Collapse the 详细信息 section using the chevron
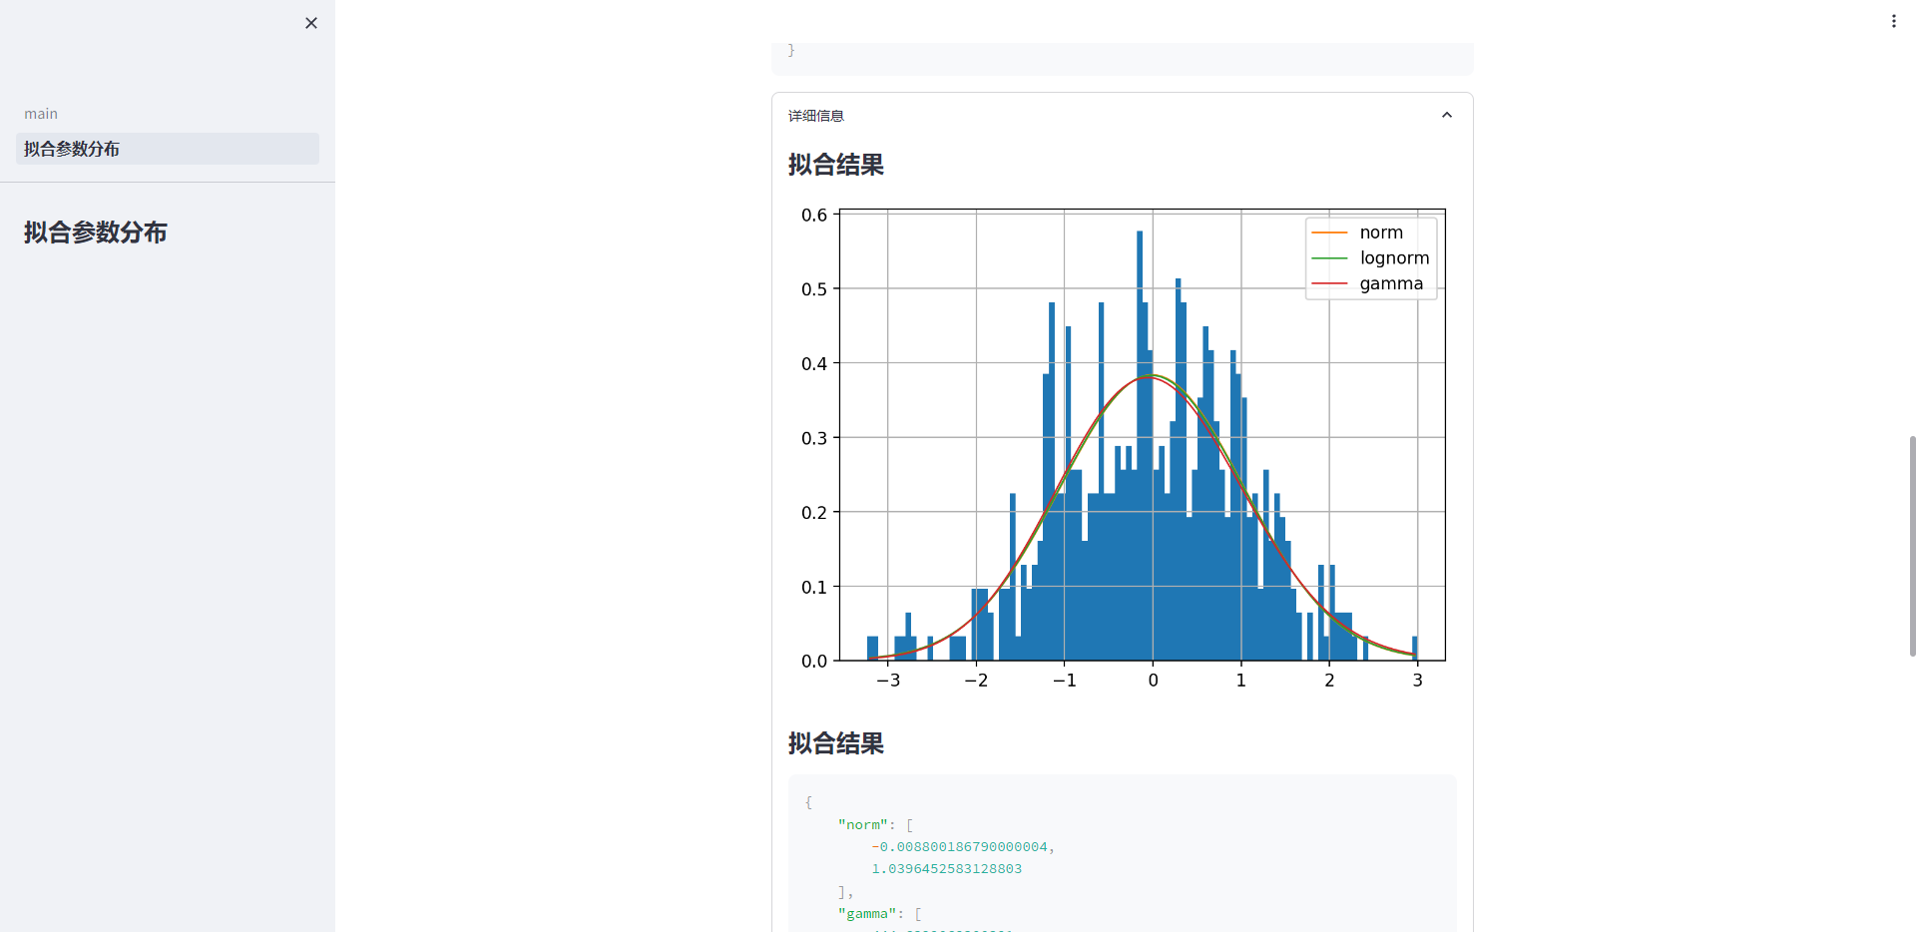1916x932 pixels. 1446,116
